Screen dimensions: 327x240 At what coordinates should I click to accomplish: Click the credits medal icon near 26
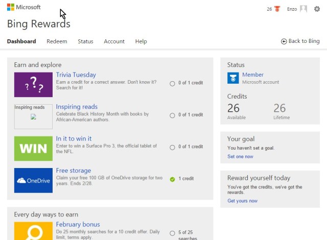click(x=278, y=9)
